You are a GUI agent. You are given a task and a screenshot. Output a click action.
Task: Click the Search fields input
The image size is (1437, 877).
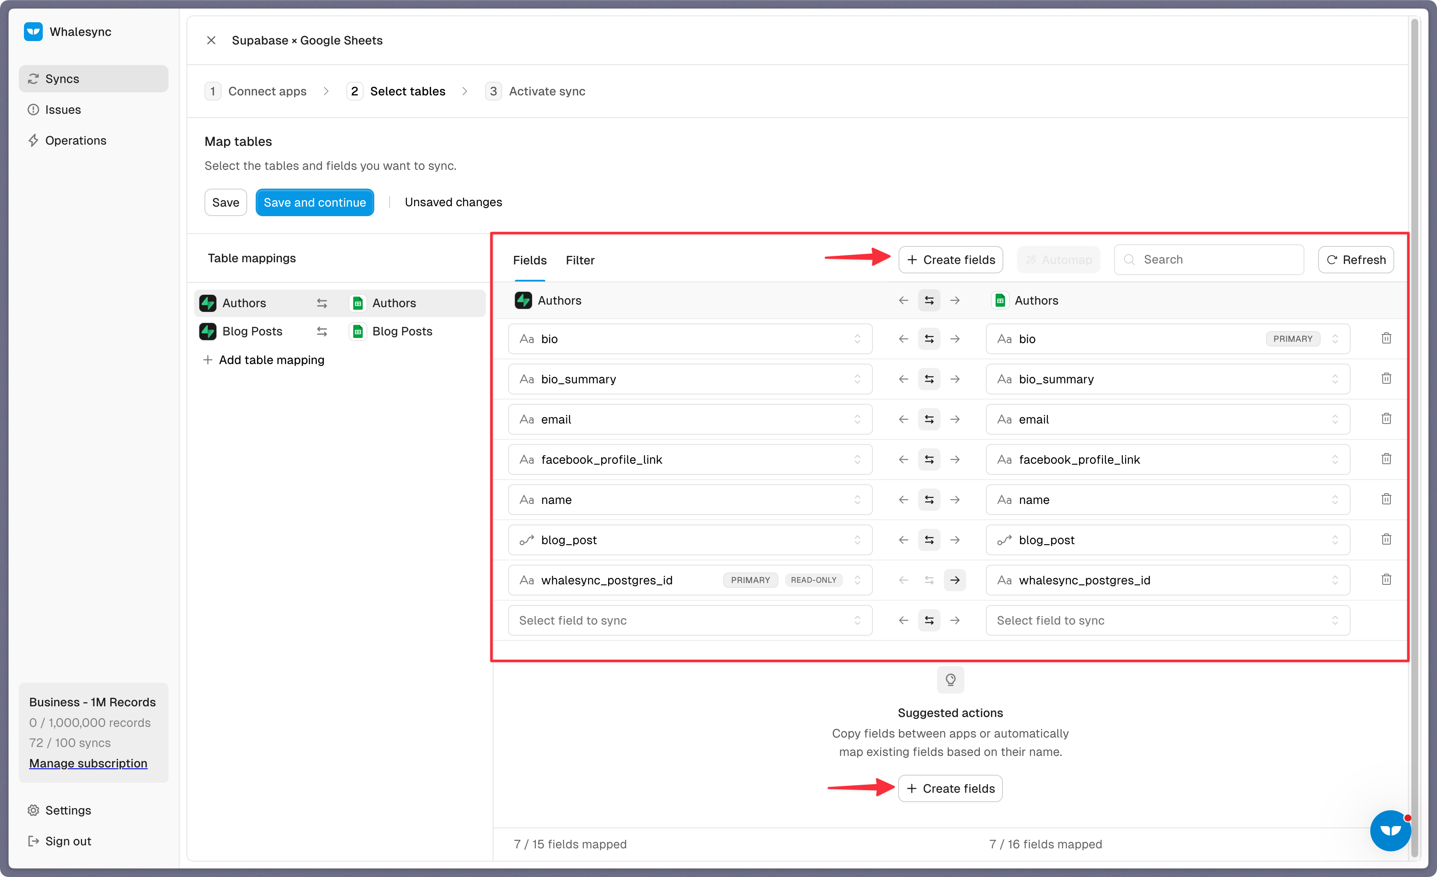point(1208,260)
